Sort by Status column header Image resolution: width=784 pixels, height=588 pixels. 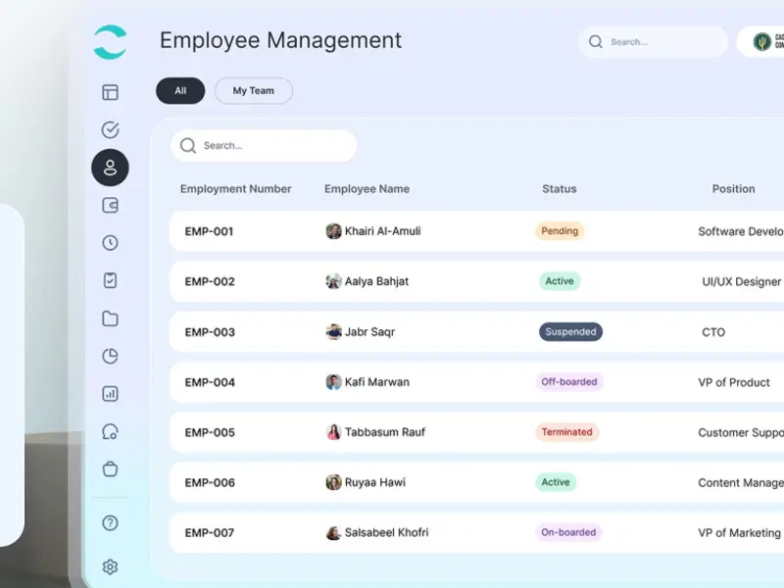click(560, 189)
